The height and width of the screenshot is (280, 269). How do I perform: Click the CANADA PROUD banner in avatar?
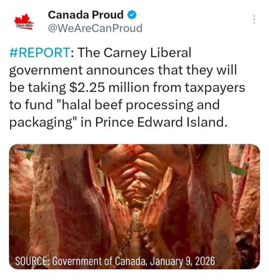[24, 26]
